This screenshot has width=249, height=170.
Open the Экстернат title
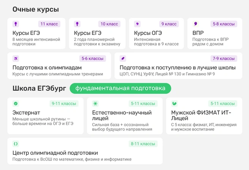[x=26, y=113]
